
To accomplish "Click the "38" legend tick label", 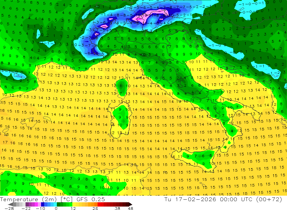I will tap(117, 209).
